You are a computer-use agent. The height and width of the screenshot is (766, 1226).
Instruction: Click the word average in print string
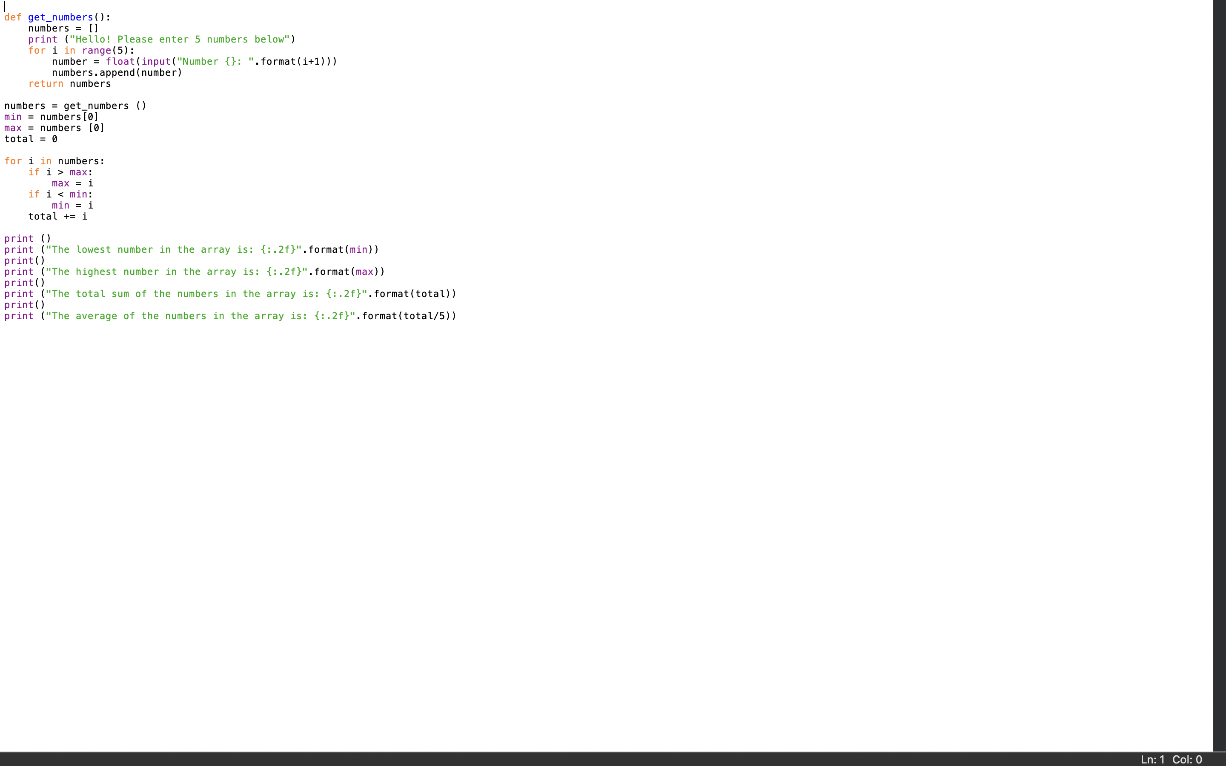(x=96, y=316)
